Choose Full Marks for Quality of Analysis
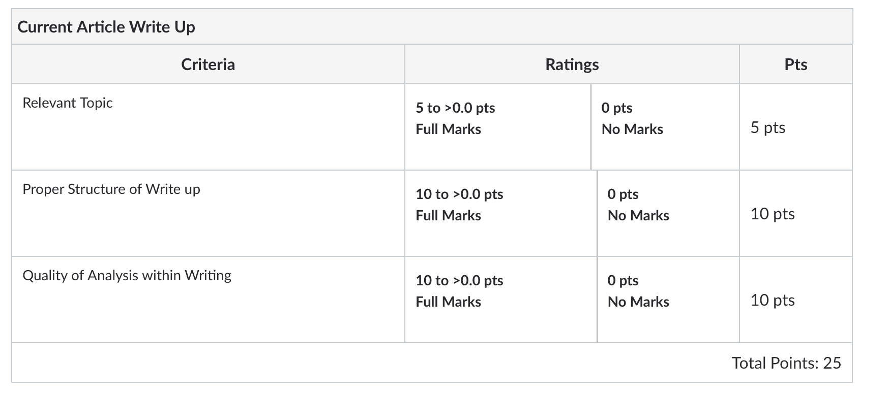Image resolution: width=888 pixels, height=395 pixels. (x=448, y=302)
